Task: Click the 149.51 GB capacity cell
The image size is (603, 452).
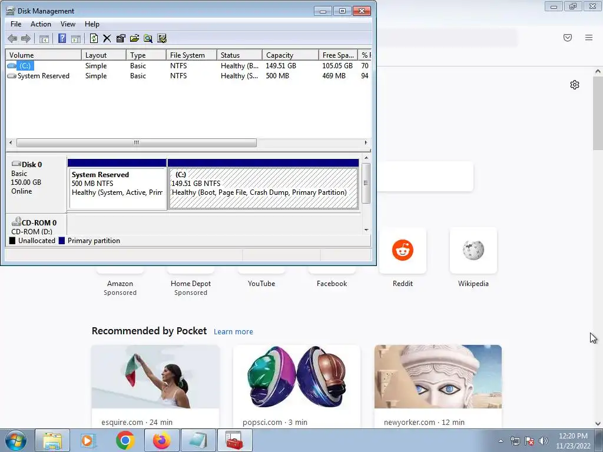Action: 281,66
